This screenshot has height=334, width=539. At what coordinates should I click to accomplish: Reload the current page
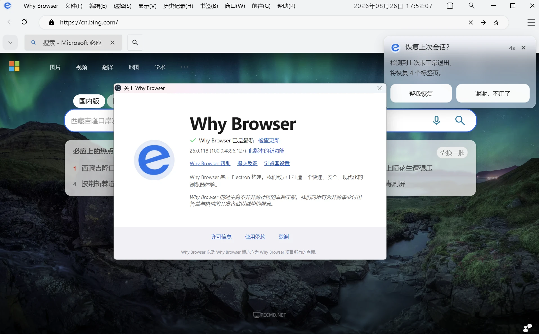coord(24,22)
